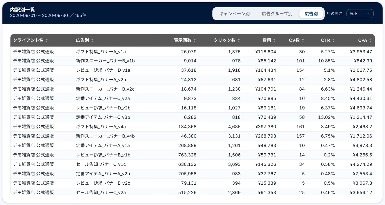Viewport: 385px width, 205px height.
Task: Click 定番アイテム_バナーC_v2a in the ad column
Action: click(103, 99)
